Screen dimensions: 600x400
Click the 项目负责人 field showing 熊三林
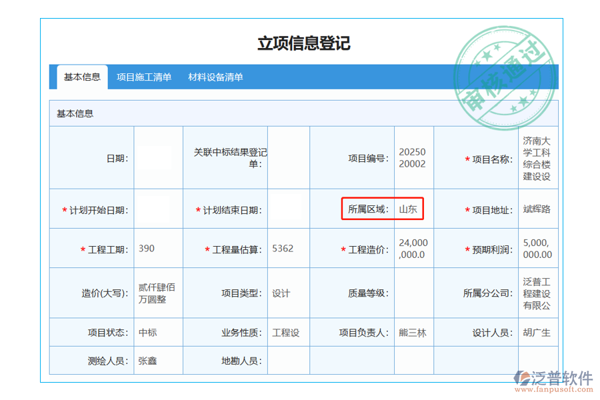point(413,332)
